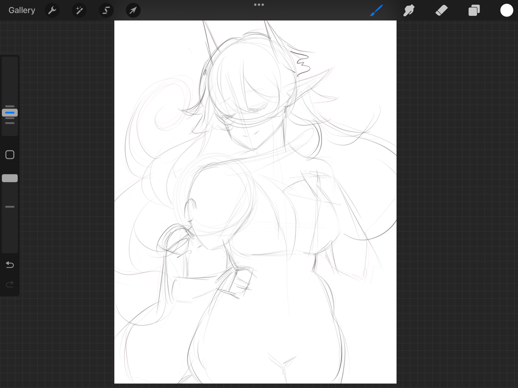Select the Eraser tool

pyautogui.click(x=442, y=10)
